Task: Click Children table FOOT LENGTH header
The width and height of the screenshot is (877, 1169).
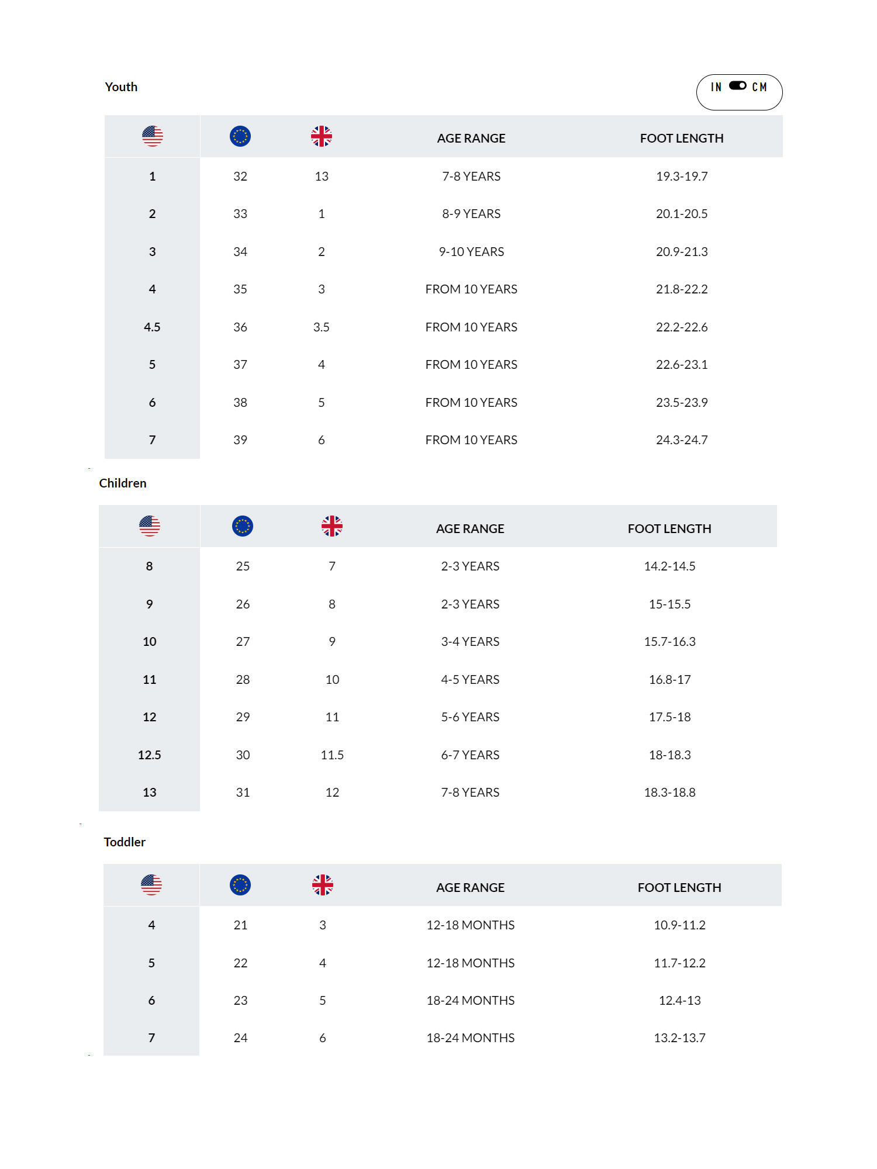Action: pos(669,529)
